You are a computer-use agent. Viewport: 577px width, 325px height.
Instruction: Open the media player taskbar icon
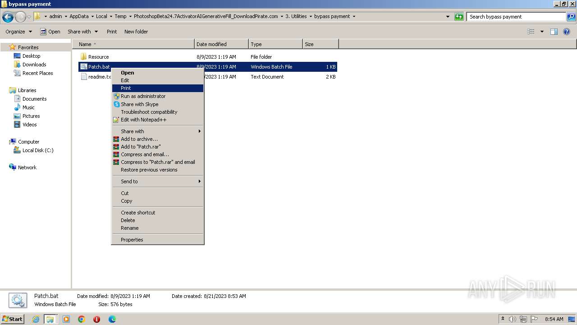pyautogui.click(x=66, y=319)
